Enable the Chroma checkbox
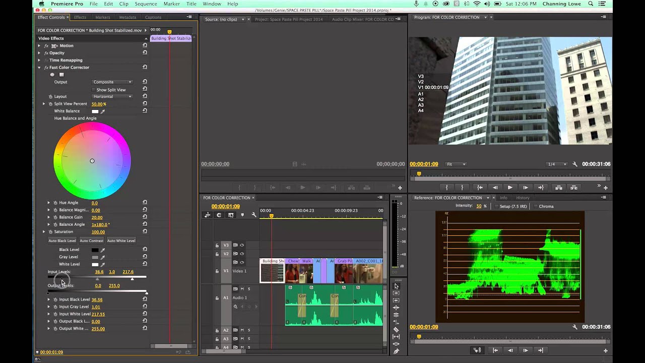The image size is (645, 363). [x=535, y=206]
